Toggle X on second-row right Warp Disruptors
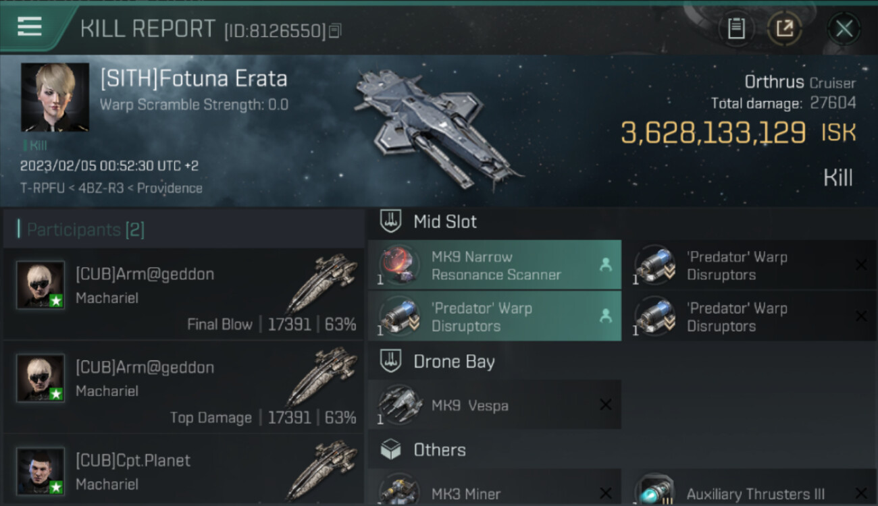The image size is (878, 506). pos(861,316)
